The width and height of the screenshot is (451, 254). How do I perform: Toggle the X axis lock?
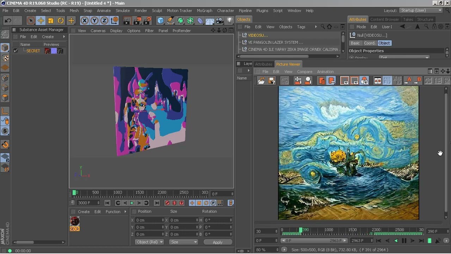(x=84, y=21)
